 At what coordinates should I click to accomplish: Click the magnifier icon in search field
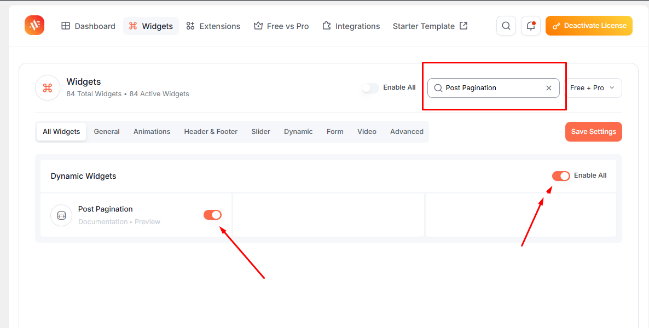pos(438,87)
